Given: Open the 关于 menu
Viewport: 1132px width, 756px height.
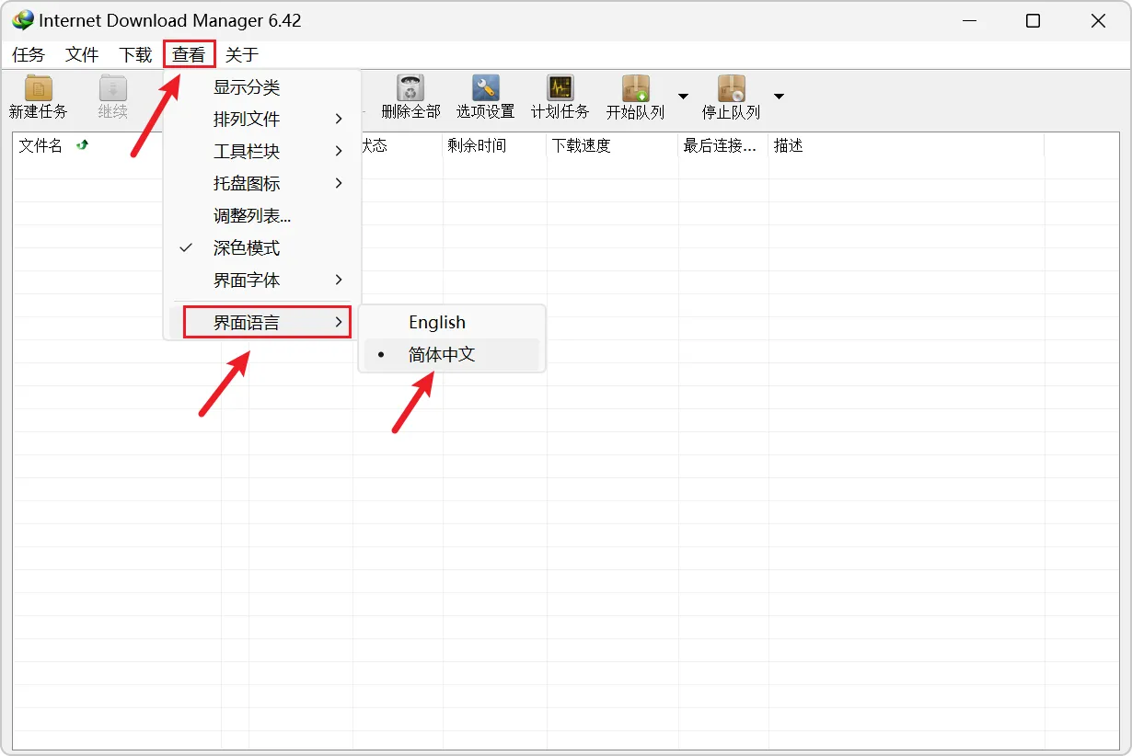Looking at the screenshot, I should click(242, 54).
